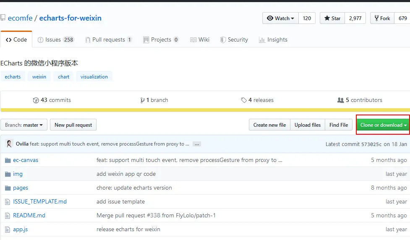The image size is (410, 240).
Task: Click the Code angle brackets icon
Action: point(9,40)
